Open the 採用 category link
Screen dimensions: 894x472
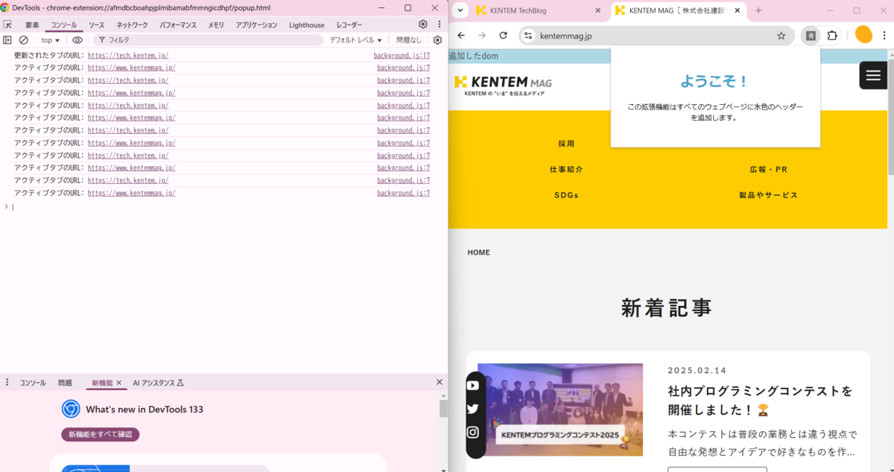tap(566, 144)
